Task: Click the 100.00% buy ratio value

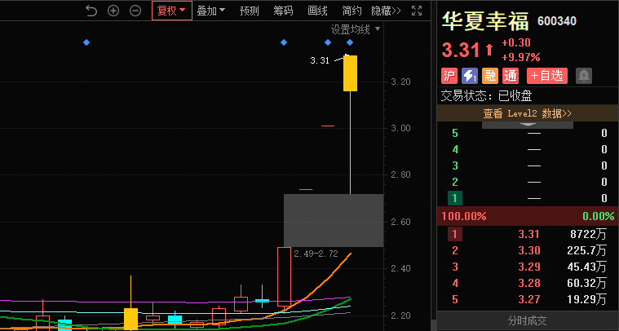Action: click(x=464, y=216)
